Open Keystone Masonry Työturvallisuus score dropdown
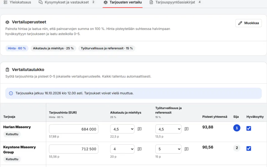 point(168,149)
